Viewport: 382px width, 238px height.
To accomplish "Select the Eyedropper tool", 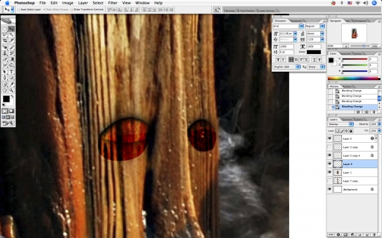I will [x=11, y=84].
